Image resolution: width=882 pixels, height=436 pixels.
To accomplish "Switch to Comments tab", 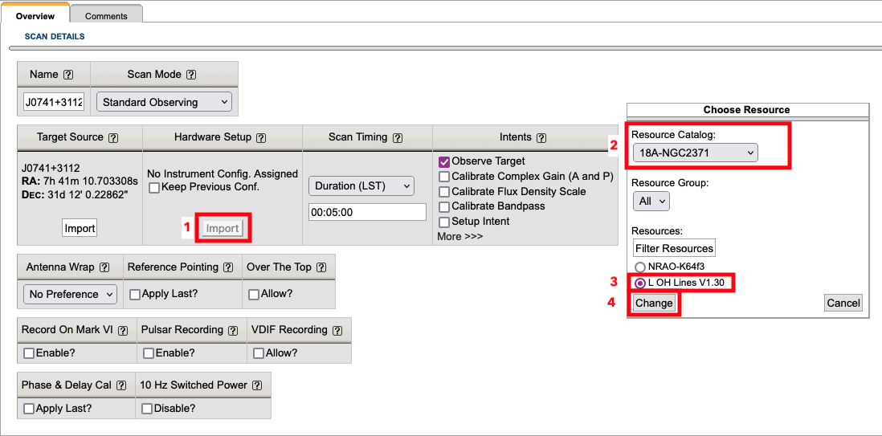I will (x=106, y=15).
